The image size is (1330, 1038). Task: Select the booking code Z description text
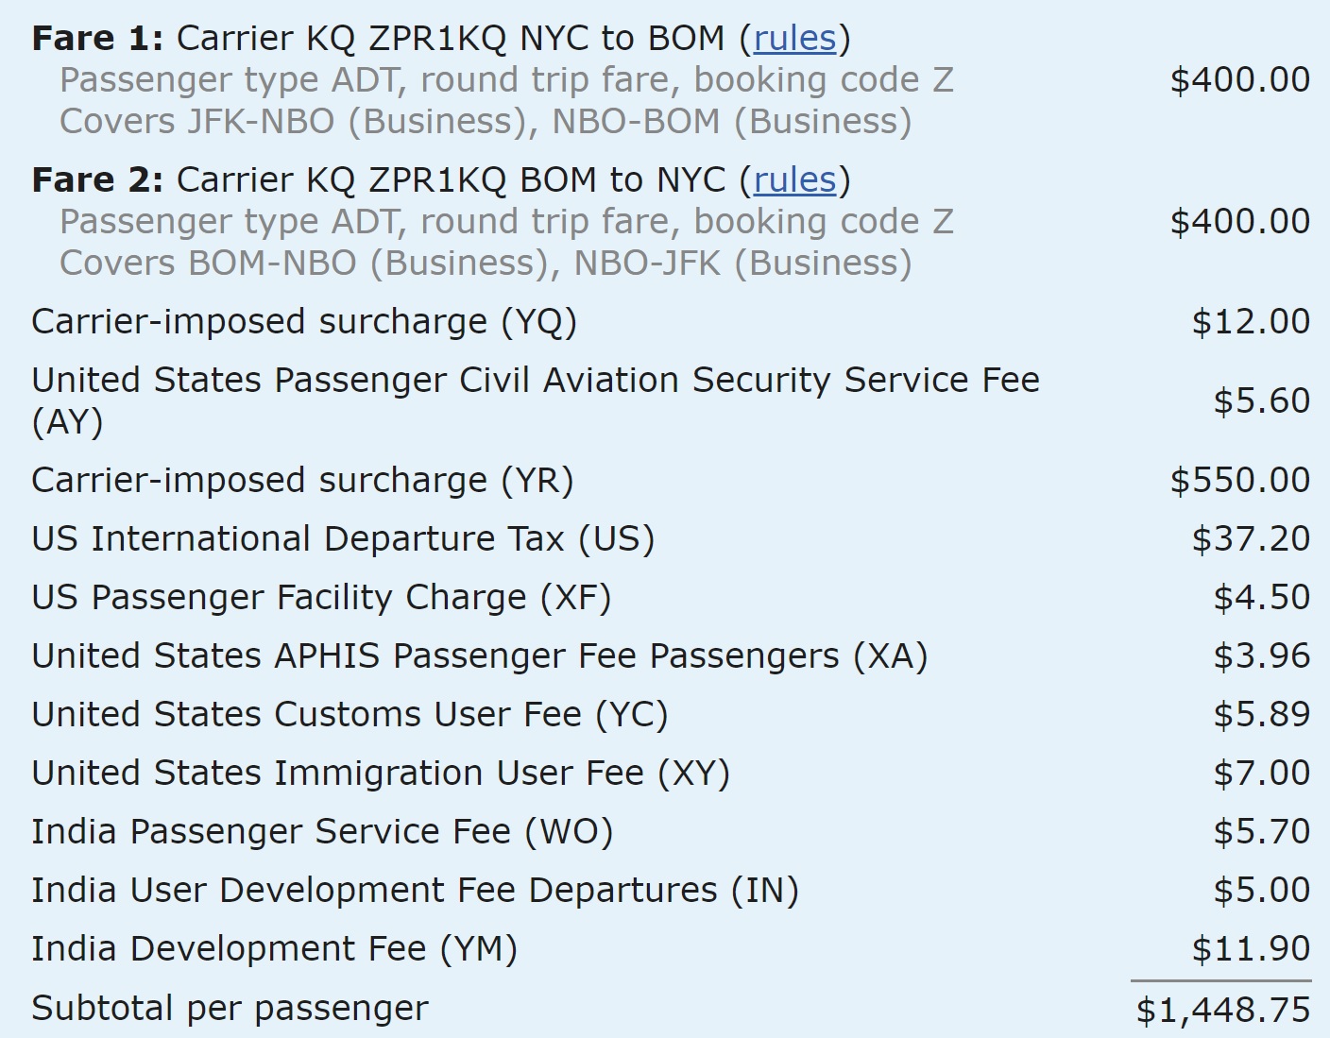pyautogui.click(x=506, y=80)
